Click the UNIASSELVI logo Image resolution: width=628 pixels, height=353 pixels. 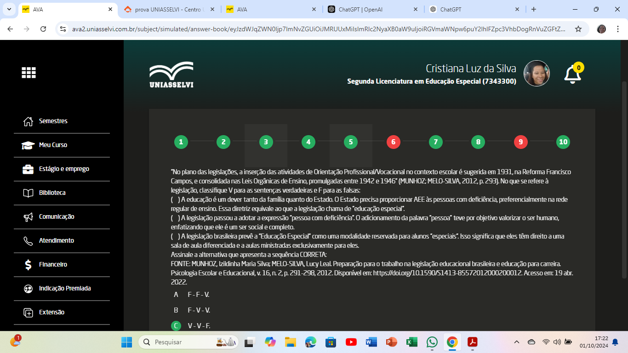tap(171, 74)
